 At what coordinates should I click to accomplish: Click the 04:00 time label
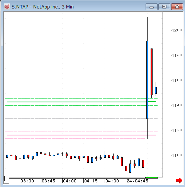coord(70,181)
